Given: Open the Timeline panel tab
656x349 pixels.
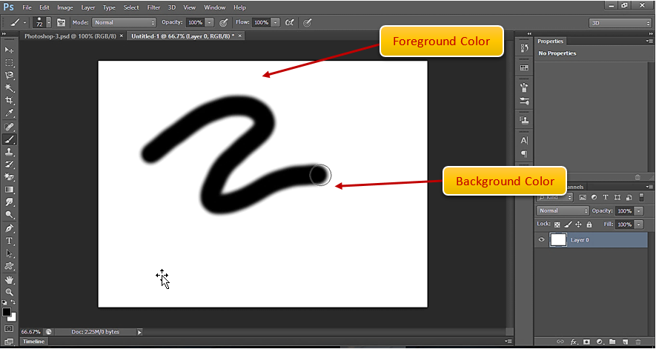Looking at the screenshot, I should point(33,342).
